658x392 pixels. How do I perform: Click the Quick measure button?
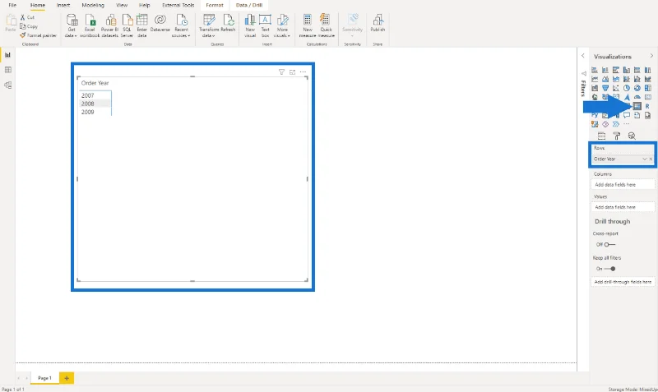point(326,26)
